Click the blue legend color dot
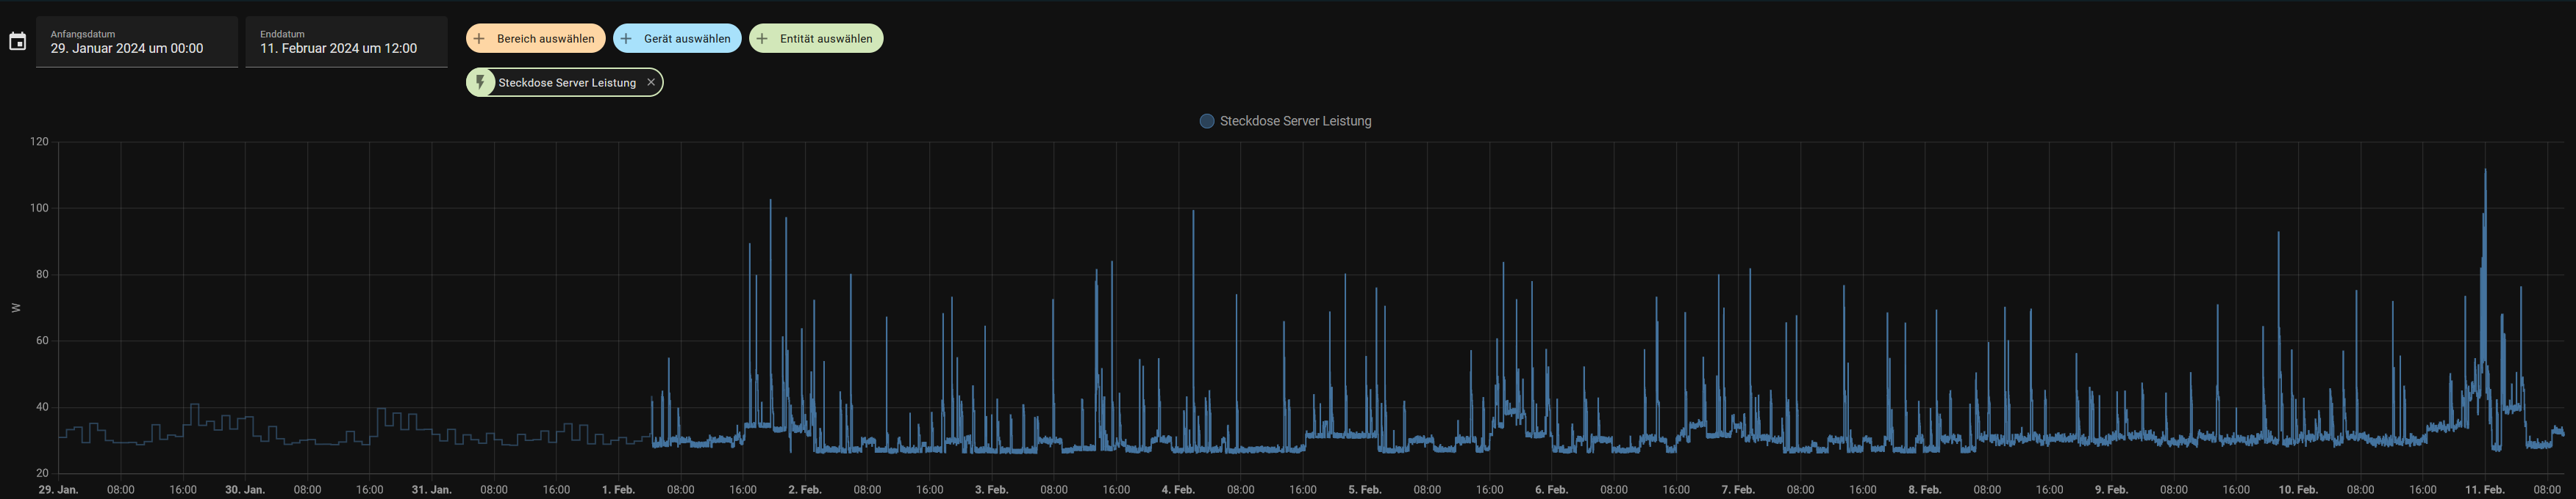Viewport: 2576px width, 499px height. click(x=1207, y=121)
